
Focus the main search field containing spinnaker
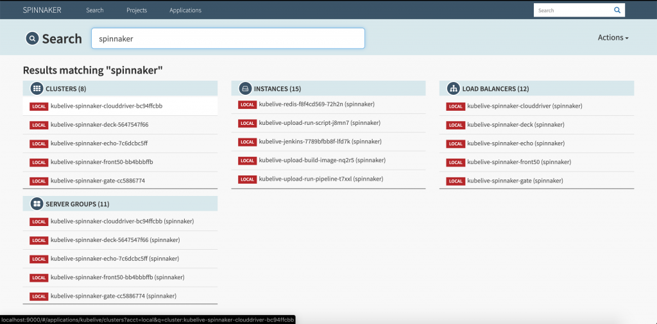click(x=228, y=38)
